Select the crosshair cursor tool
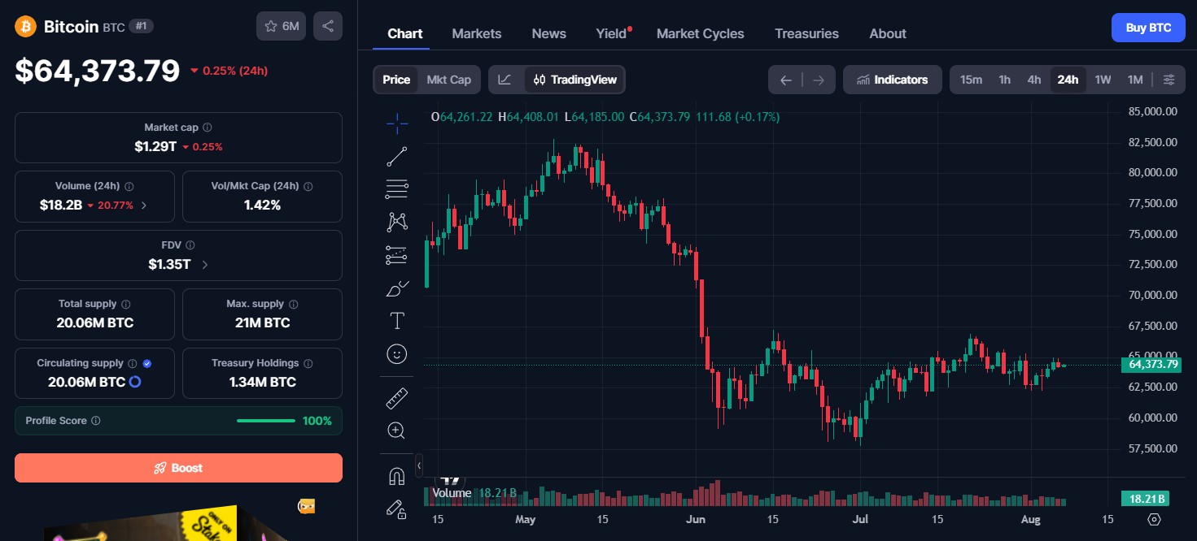 pos(397,123)
